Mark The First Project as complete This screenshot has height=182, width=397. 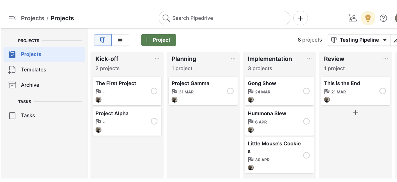pos(154,91)
